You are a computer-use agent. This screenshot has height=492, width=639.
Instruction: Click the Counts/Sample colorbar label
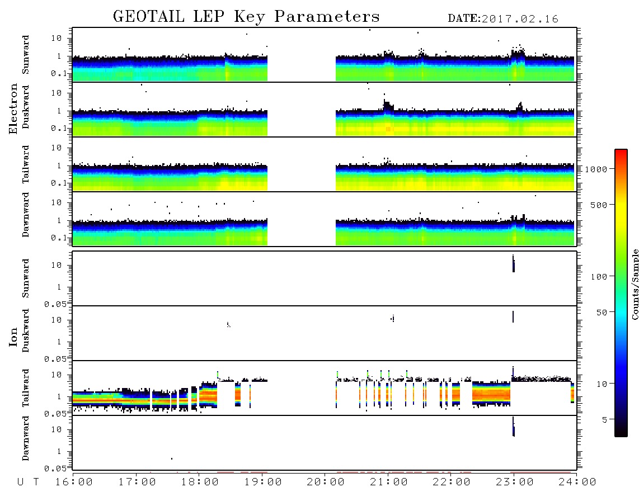635,284
